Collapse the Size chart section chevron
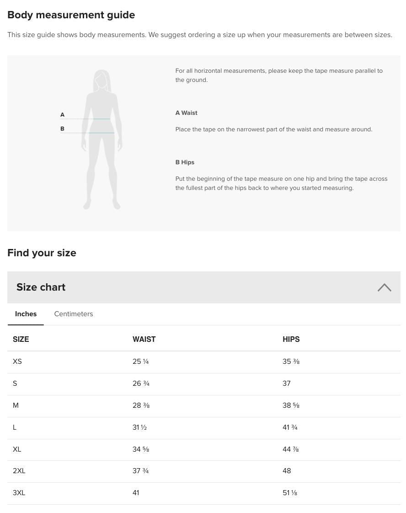 tap(384, 287)
